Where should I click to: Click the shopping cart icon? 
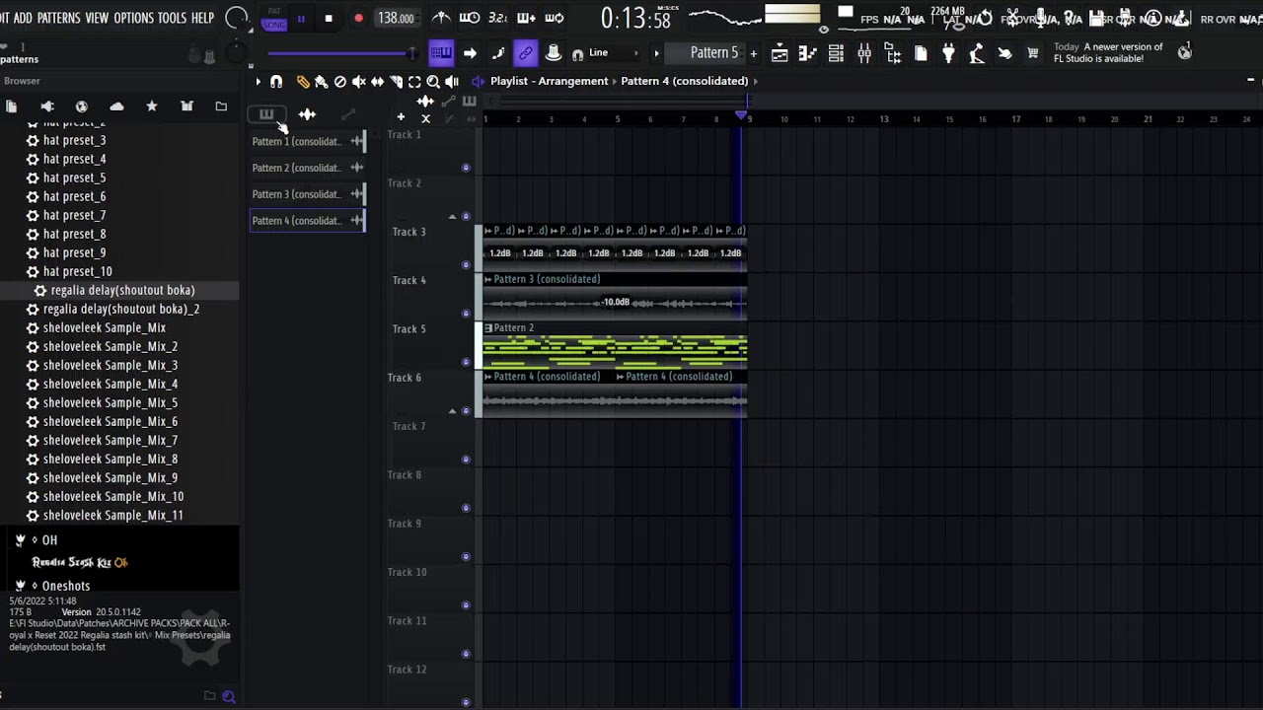click(x=1033, y=54)
